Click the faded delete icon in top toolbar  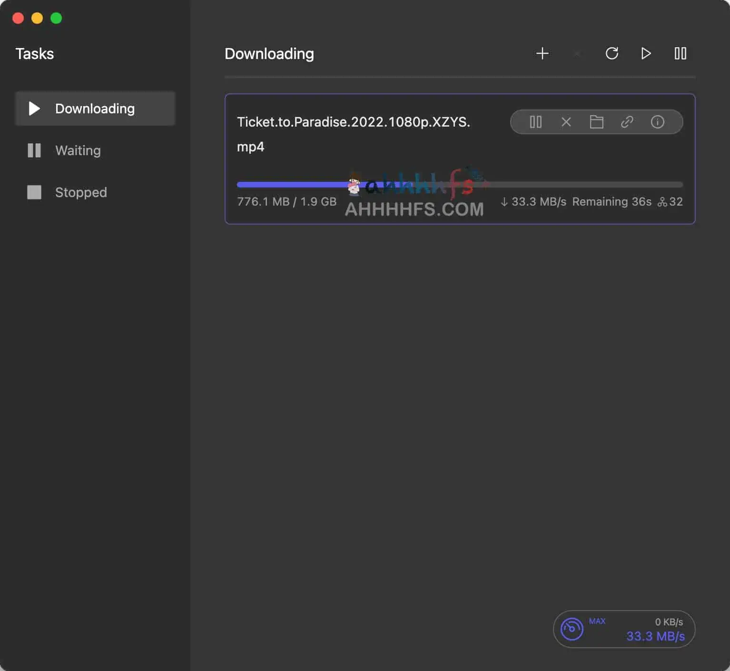(577, 54)
